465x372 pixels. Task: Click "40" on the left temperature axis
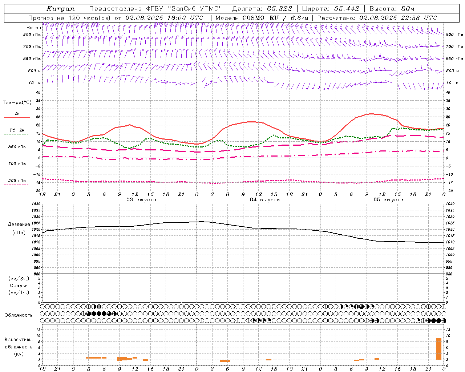point(39,93)
